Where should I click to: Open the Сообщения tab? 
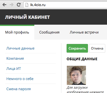pos(49,32)
